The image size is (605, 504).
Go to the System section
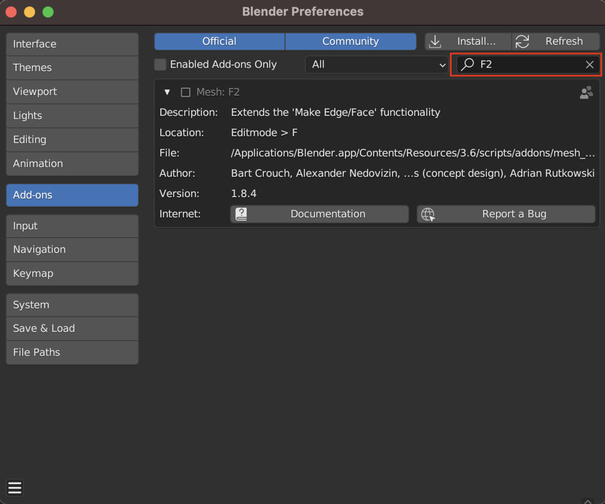tap(72, 305)
